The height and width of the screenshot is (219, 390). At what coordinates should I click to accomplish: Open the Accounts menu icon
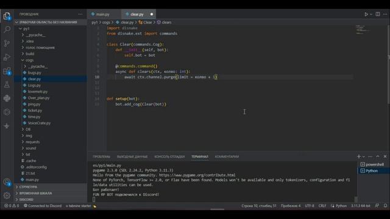point(7,182)
